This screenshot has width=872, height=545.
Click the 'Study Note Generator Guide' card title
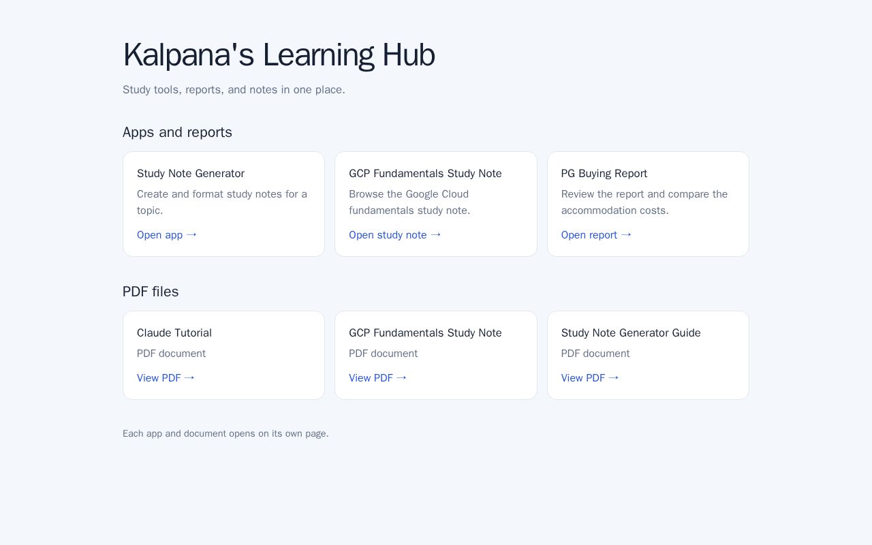(631, 333)
